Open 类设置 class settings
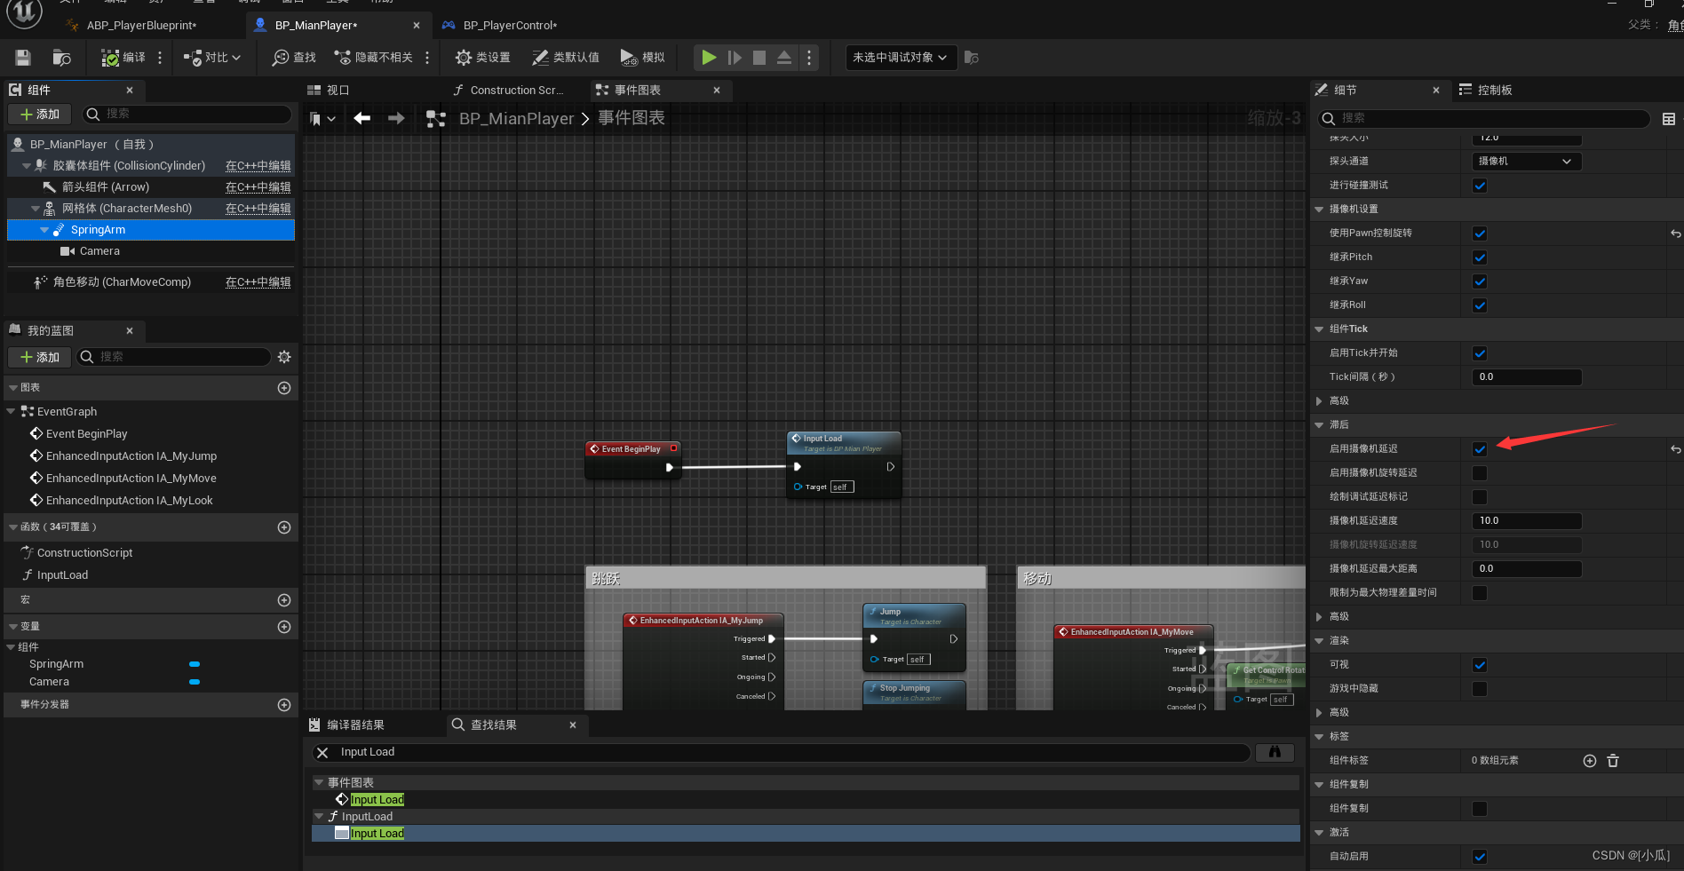The image size is (1684, 871). point(482,58)
